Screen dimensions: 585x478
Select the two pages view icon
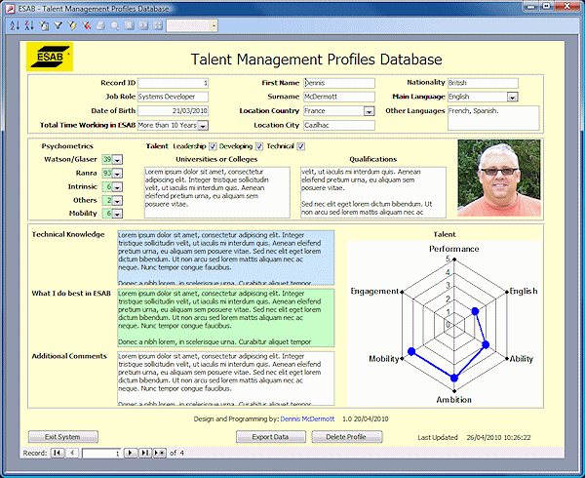pyautogui.click(x=143, y=25)
